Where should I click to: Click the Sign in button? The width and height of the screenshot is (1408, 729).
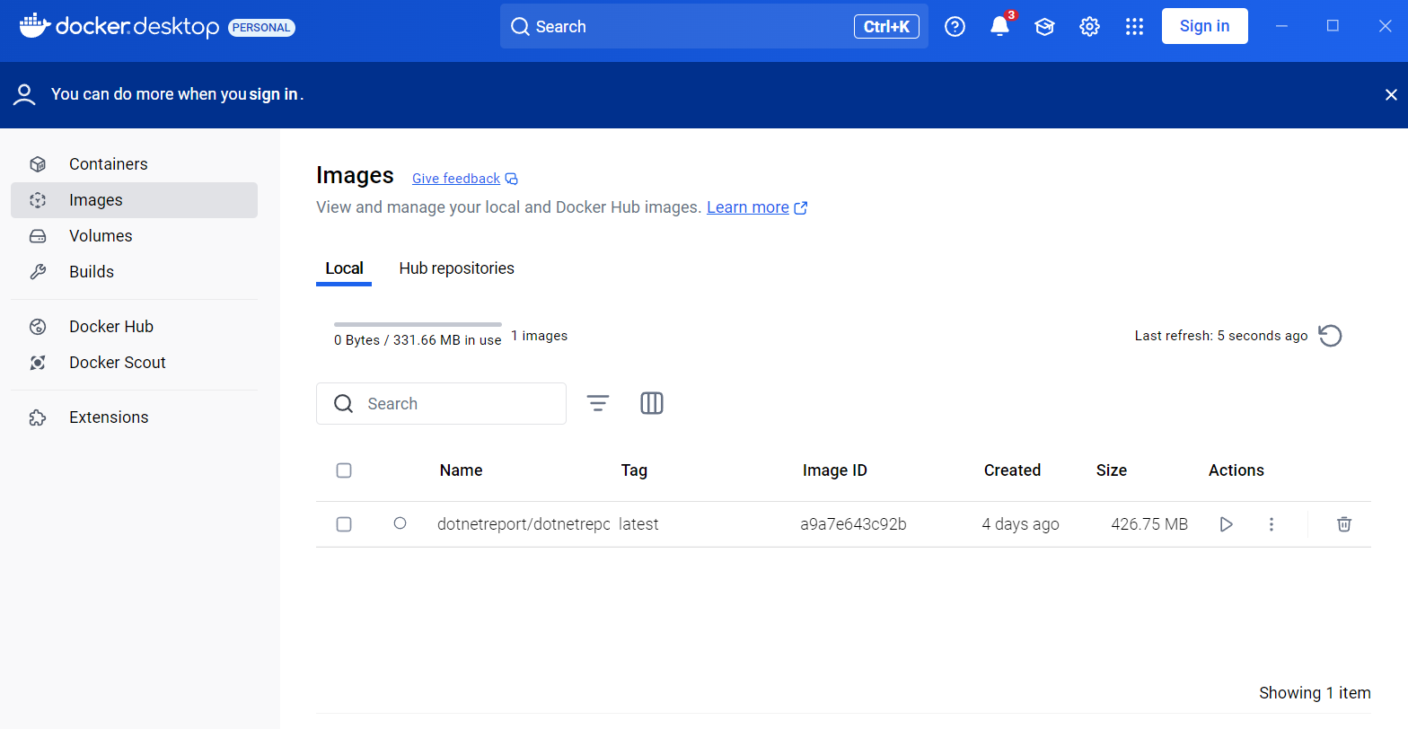coord(1205,26)
